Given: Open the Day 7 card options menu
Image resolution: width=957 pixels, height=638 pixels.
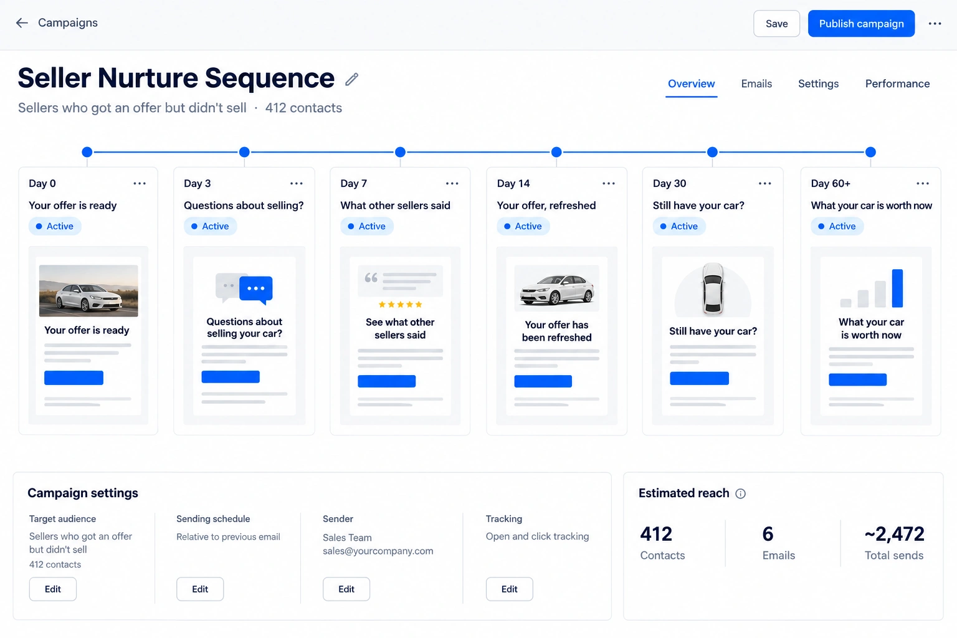Looking at the screenshot, I should point(452,183).
